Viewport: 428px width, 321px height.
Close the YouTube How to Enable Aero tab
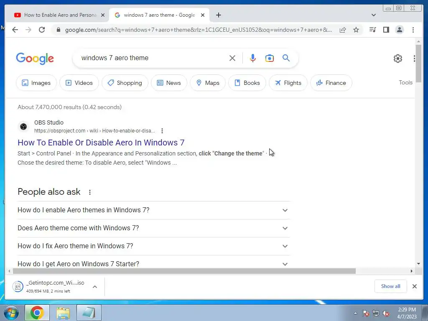point(103,15)
